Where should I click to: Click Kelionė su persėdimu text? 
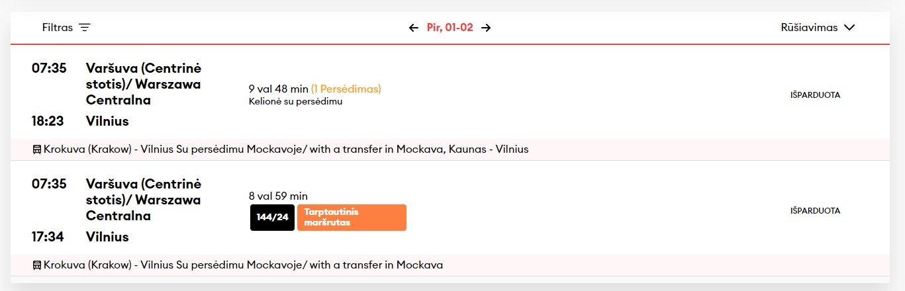click(295, 101)
